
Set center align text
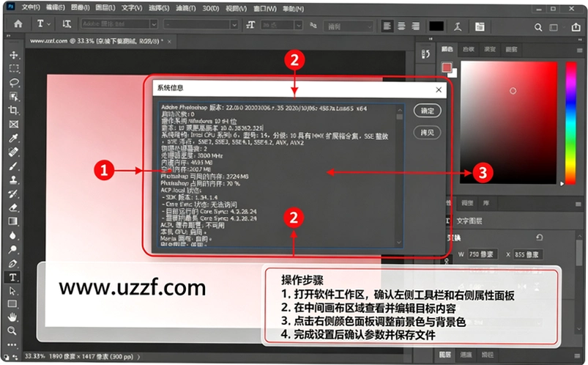[401, 26]
